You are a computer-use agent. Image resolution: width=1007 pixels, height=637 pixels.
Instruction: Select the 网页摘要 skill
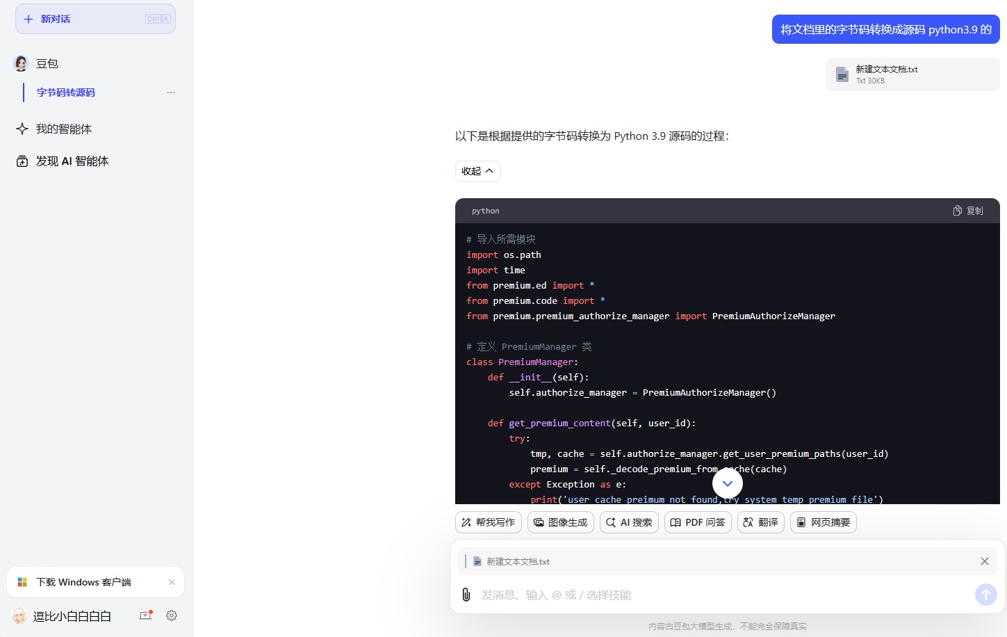click(x=824, y=522)
